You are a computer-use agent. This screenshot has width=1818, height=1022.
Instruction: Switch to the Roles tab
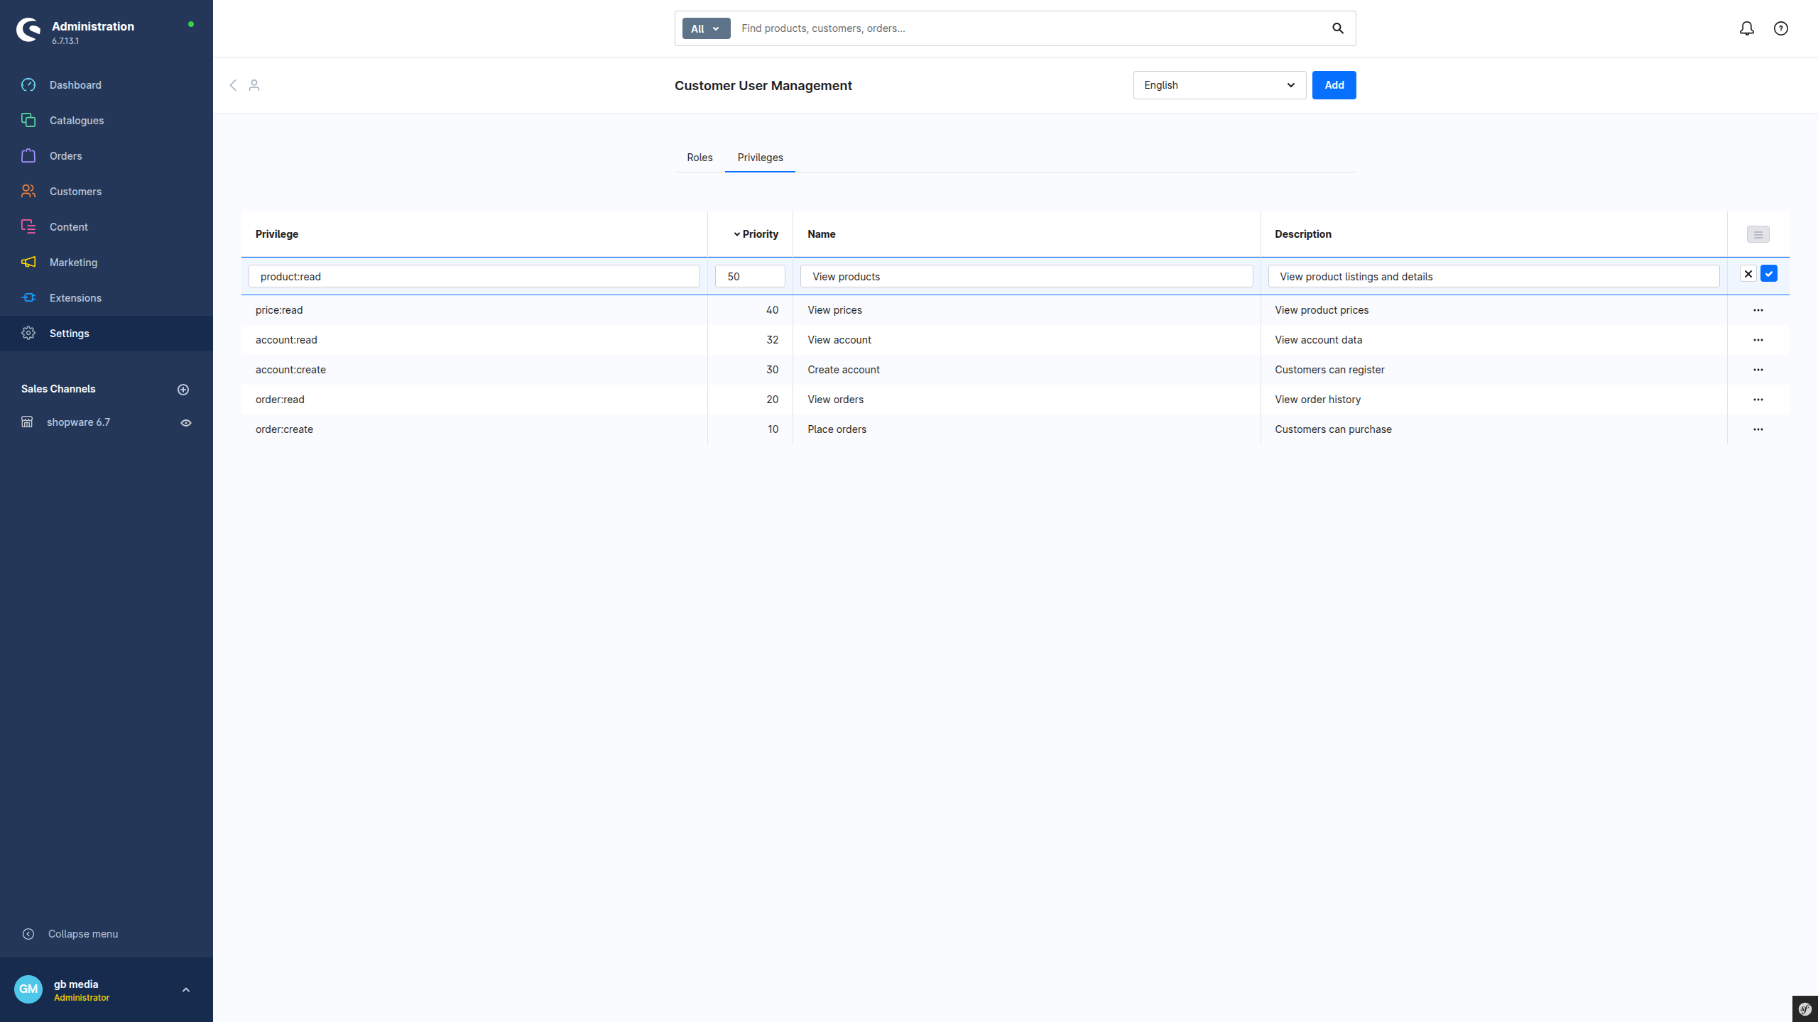click(x=700, y=158)
